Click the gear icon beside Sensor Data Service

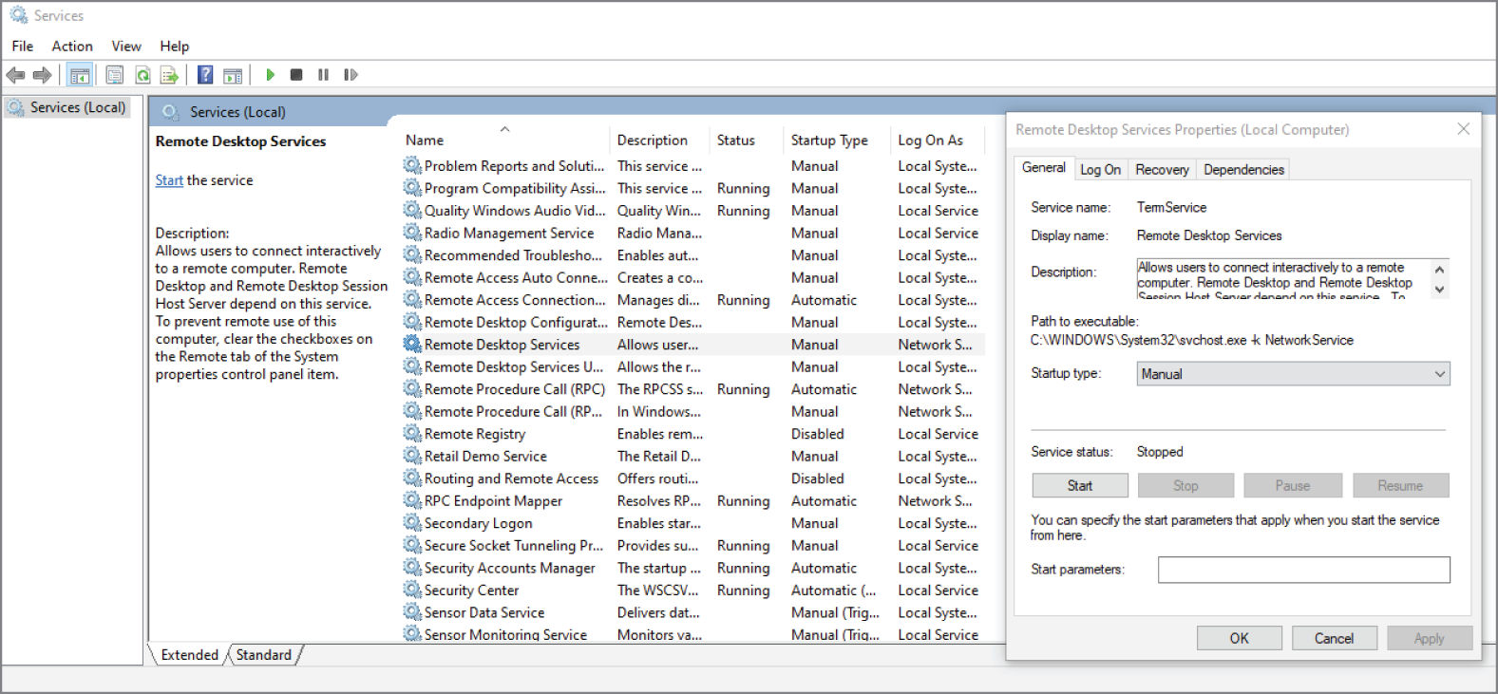click(411, 612)
